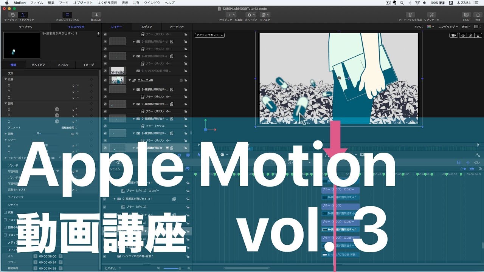
Task: Collapse the 位置 section
Action: 6,79
